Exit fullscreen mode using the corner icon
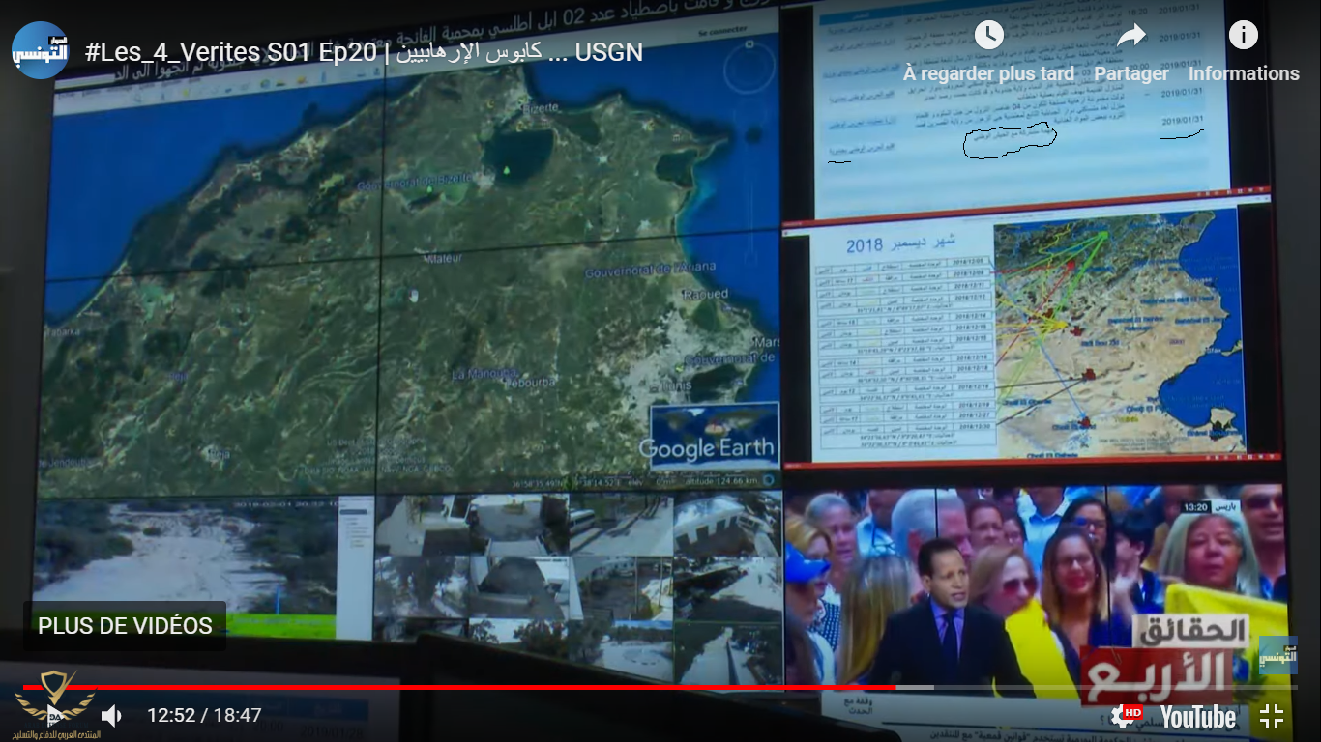This screenshot has height=742, width=1321. coord(1272,716)
